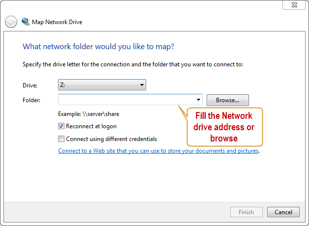The width and height of the screenshot is (309, 226).
Task: Click the Folder: field label
Action: (x=31, y=100)
